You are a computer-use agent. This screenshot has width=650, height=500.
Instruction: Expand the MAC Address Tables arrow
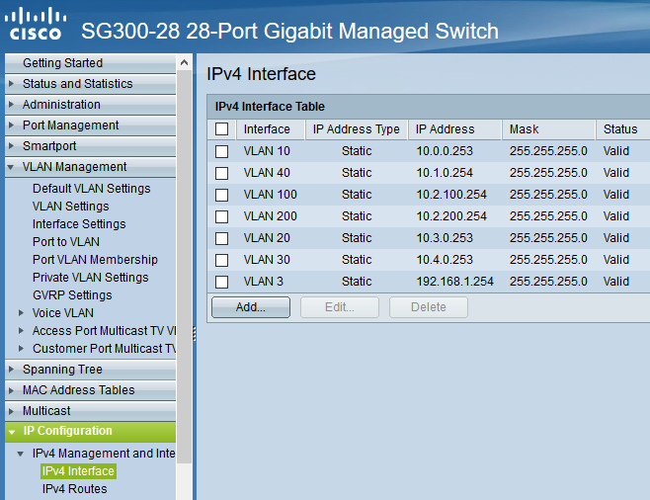(11, 390)
